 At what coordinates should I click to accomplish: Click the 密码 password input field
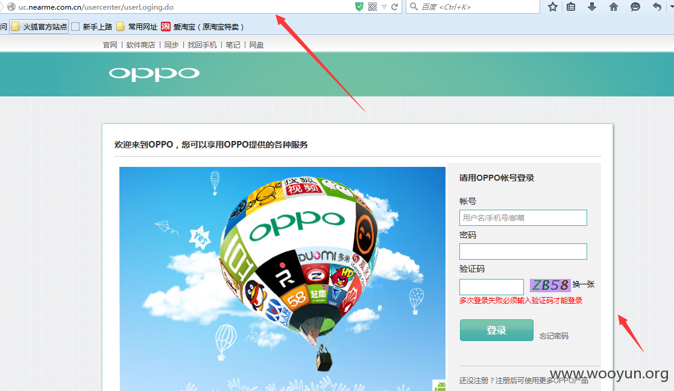[x=523, y=251]
